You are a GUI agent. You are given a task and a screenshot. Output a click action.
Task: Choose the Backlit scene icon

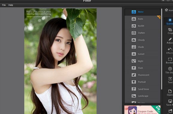point(134,26)
